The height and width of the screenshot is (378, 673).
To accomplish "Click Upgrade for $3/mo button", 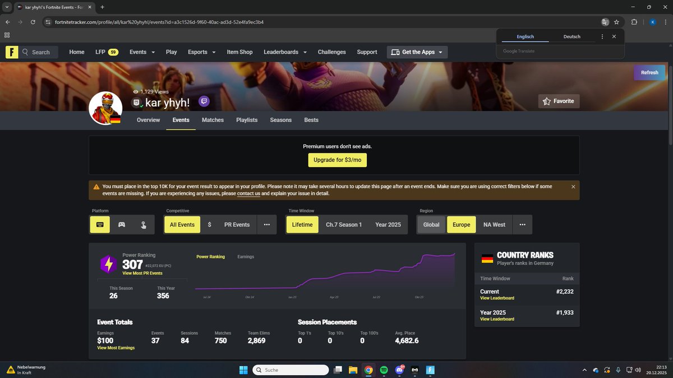I will tap(337, 160).
